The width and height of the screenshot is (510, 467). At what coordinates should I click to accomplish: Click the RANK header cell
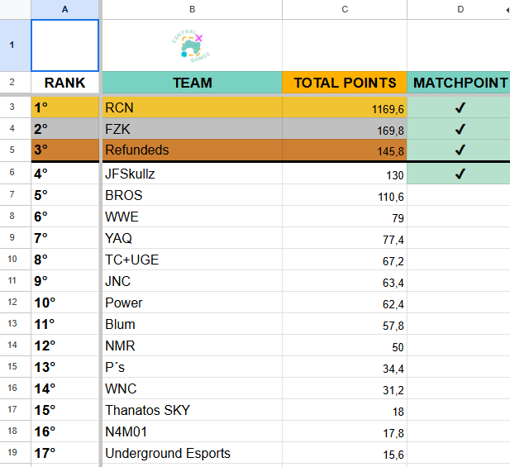(x=65, y=83)
